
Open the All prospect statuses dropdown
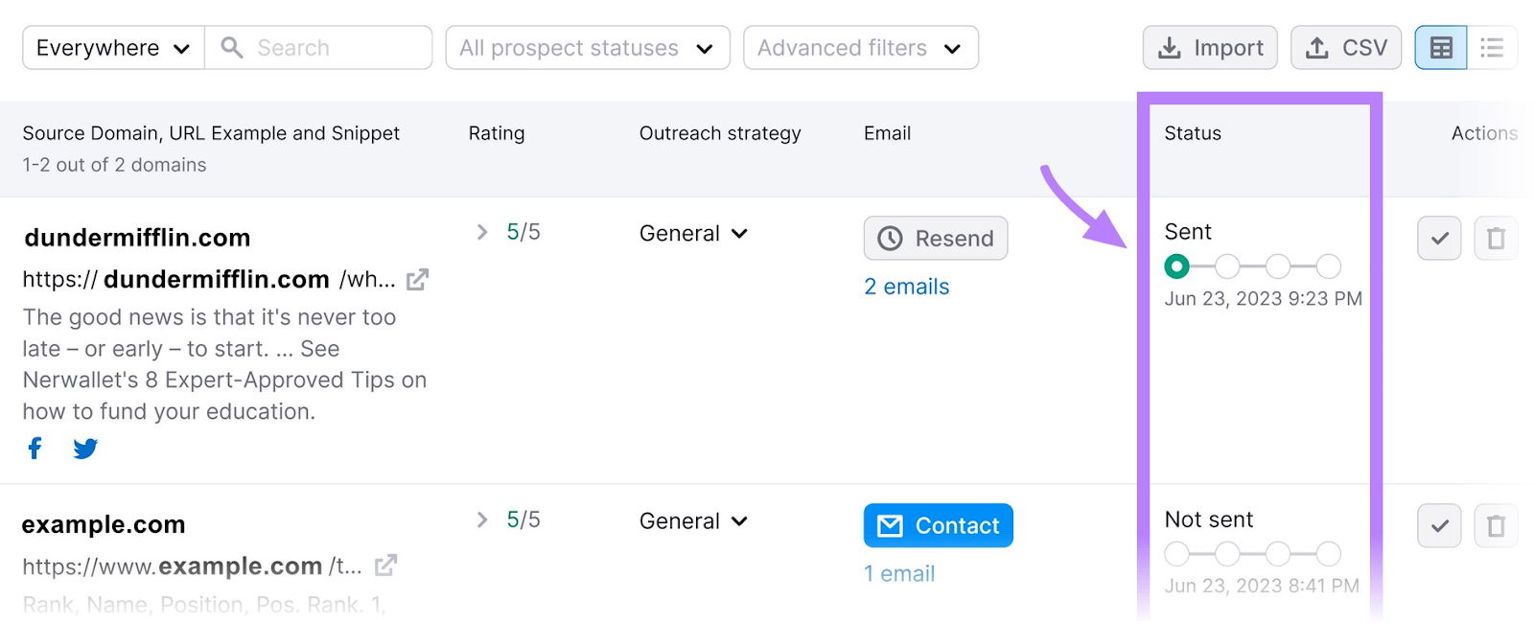[x=587, y=47]
